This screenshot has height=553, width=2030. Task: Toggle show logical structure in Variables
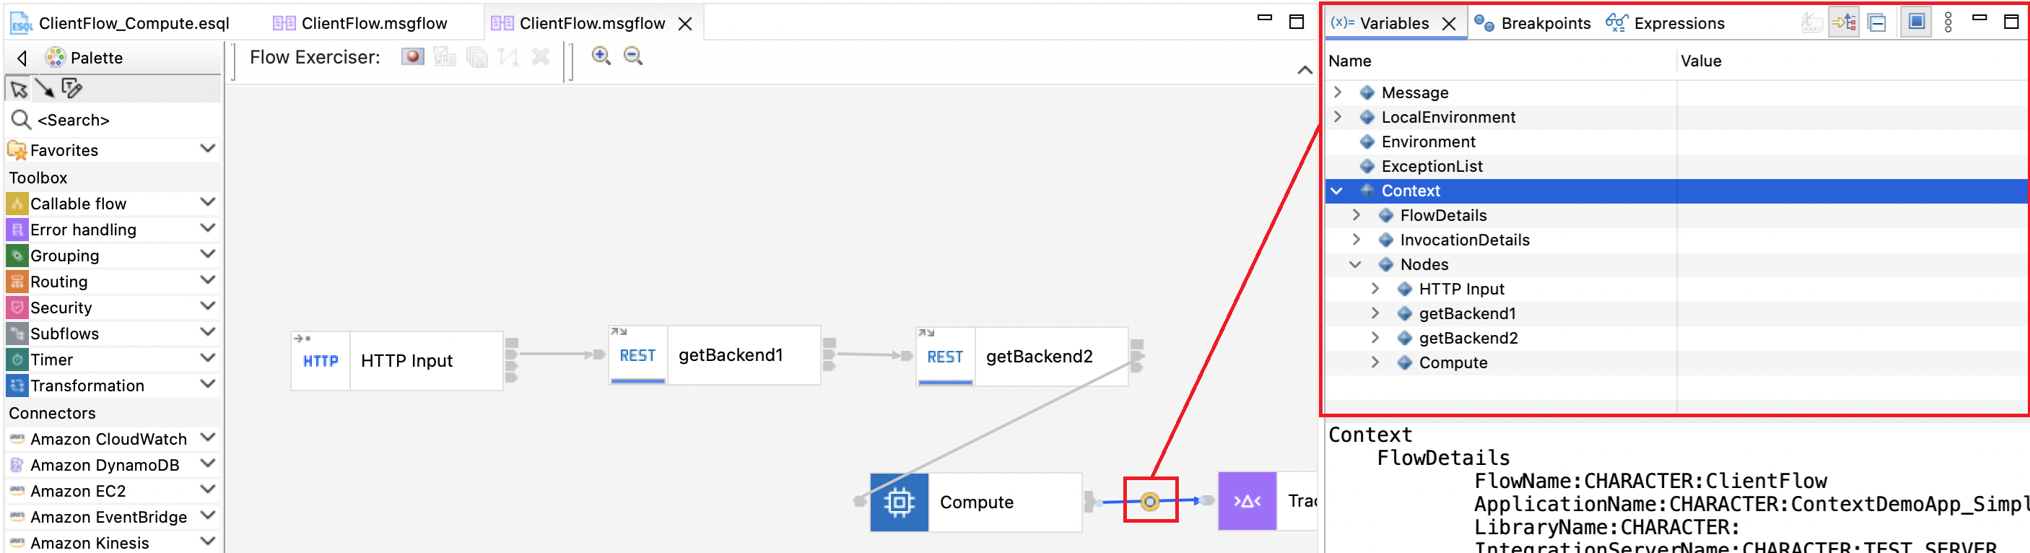(1844, 23)
